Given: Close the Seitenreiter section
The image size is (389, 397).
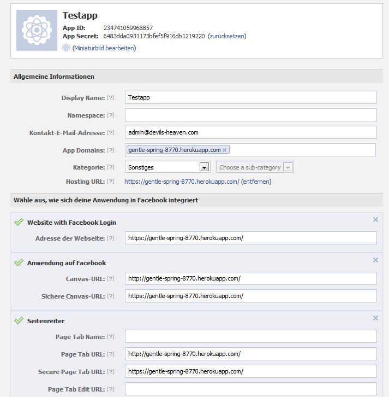Looking at the screenshot, I should pyautogui.click(x=375, y=318).
